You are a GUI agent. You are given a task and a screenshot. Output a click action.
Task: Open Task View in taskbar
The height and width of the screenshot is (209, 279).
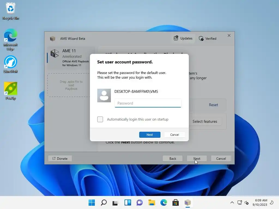pos(115,202)
